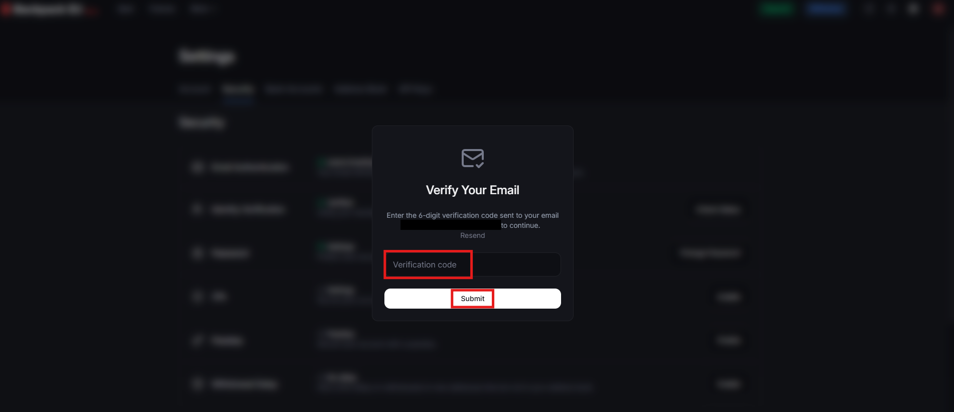The width and height of the screenshot is (954, 412).
Task: Open first blurred header menu item after logo
Action: 125,9
